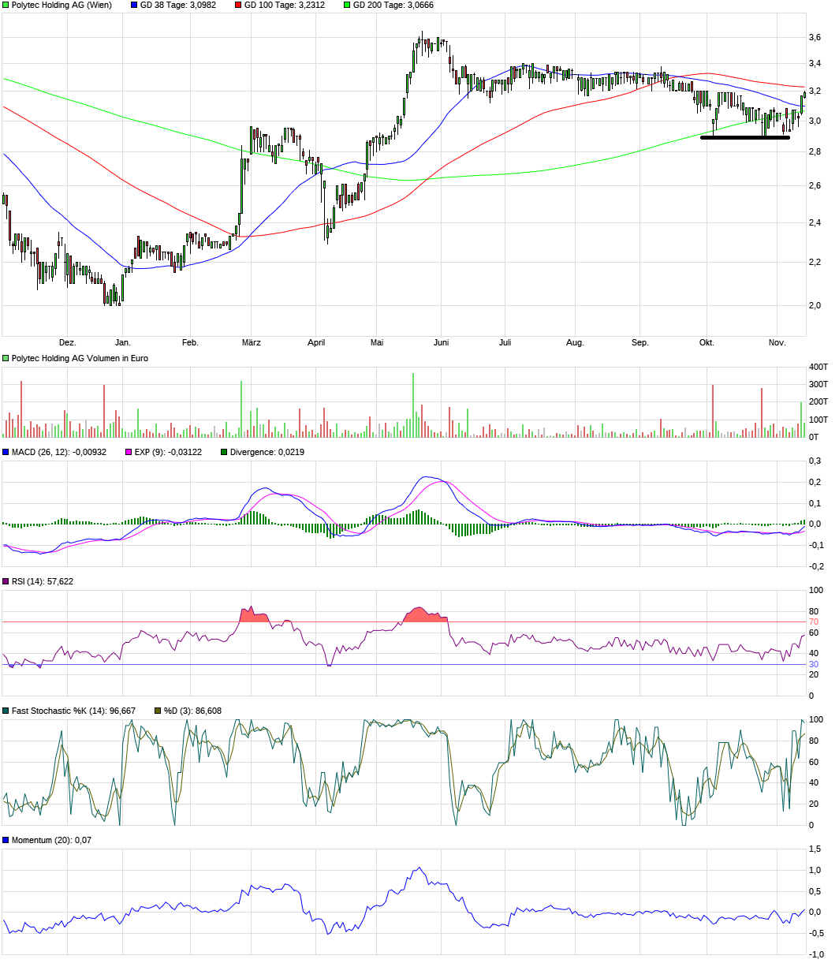This screenshot has height=963, width=839.
Task: Click the dark teal Fast Stochastic color swatch
Action: (x=6, y=711)
